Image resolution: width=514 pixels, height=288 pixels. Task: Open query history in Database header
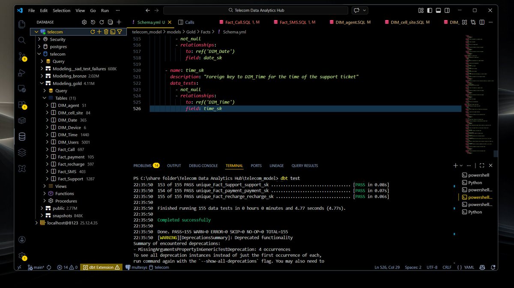click(x=93, y=22)
